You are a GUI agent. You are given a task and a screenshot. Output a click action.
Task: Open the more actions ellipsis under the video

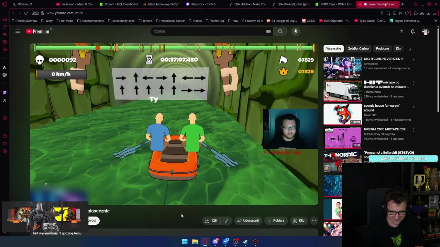click(x=314, y=221)
